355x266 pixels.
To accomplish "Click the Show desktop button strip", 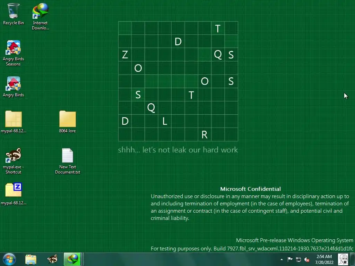I will (352, 259).
